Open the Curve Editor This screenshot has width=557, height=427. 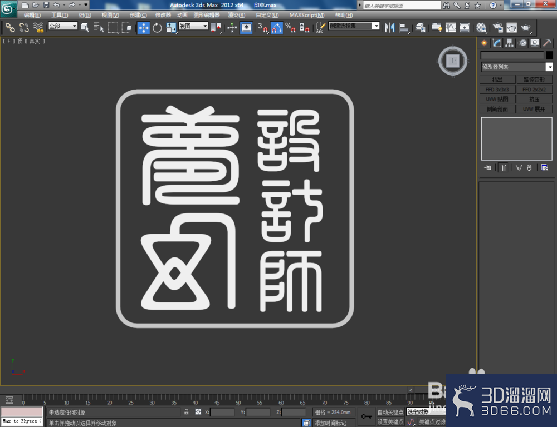point(451,27)
